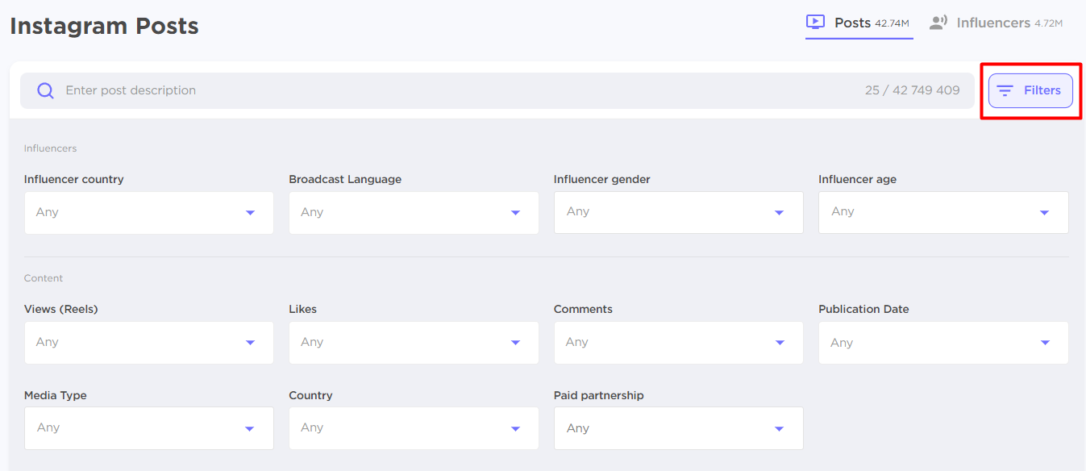Click the Instagram Posts page heading
The height and width of the screenshot is (471, 1086).
coord(104,26)
